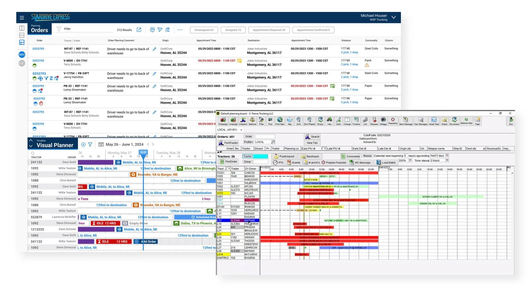Toggle the Unassigned 63 filter chip
This screenshot has height=296, width=531.
204,30
